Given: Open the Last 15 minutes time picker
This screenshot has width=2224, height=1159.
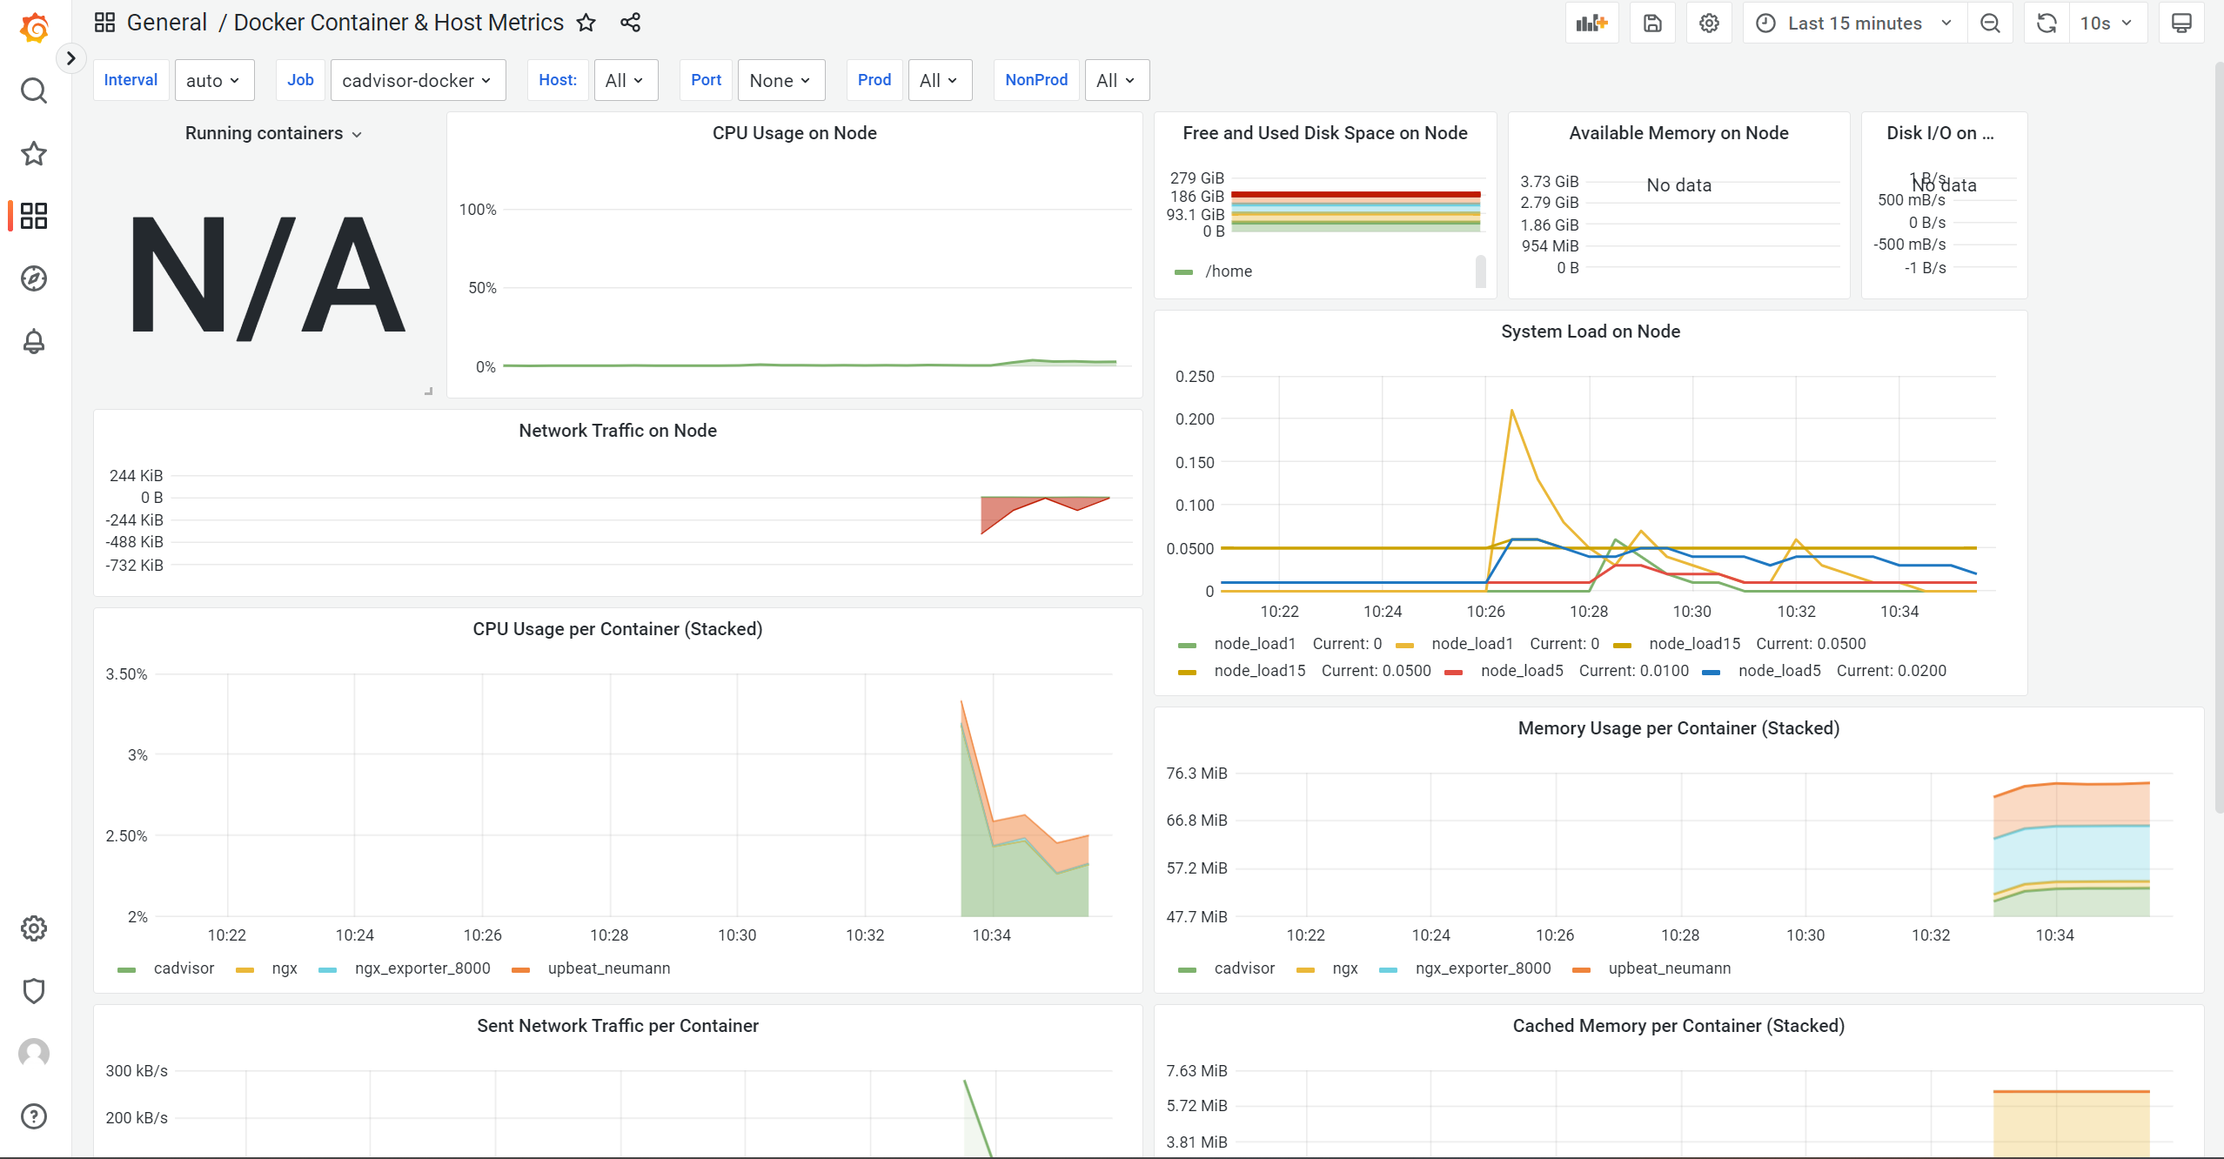Looking at the screenshot, I should tap(1855, 23).
